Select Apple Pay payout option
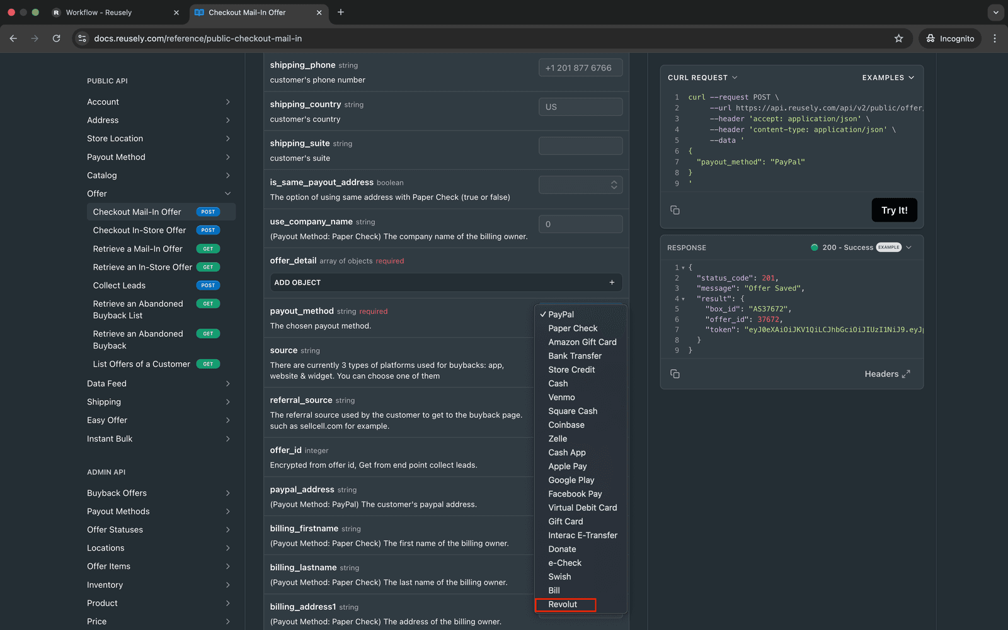The height and width of the screenshot is (630, 1008). click(580, 467)
